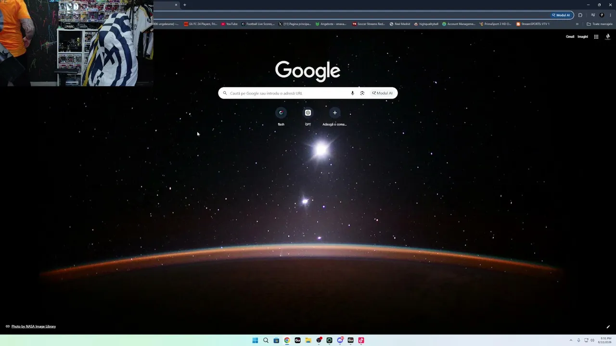Open the StreamSPORTS VTV 1 bookmark
This screenshot has width=616, height=346.
pos(533,24)
